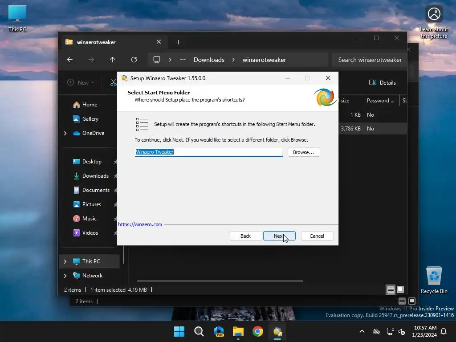Refresh the winaerotweaker folder view
This screenshot has width=456, height=342.
(x=134, y=60)
